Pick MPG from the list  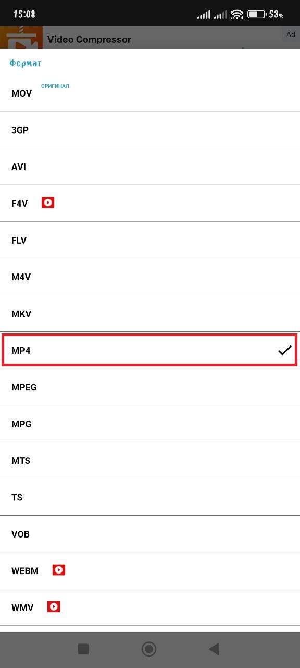pos(150,424)
